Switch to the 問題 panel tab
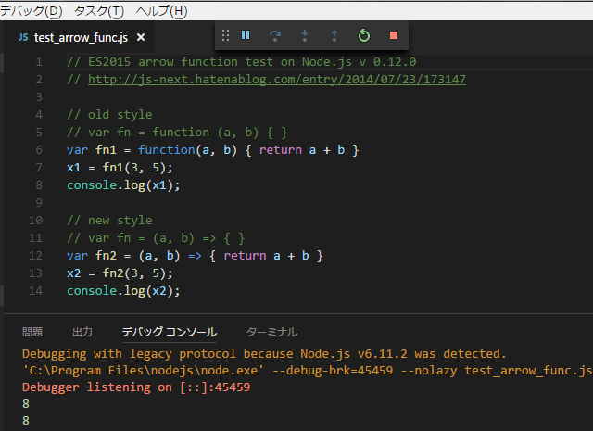Image resolution: width=593 pixels, height=431 pixels. 32,332
